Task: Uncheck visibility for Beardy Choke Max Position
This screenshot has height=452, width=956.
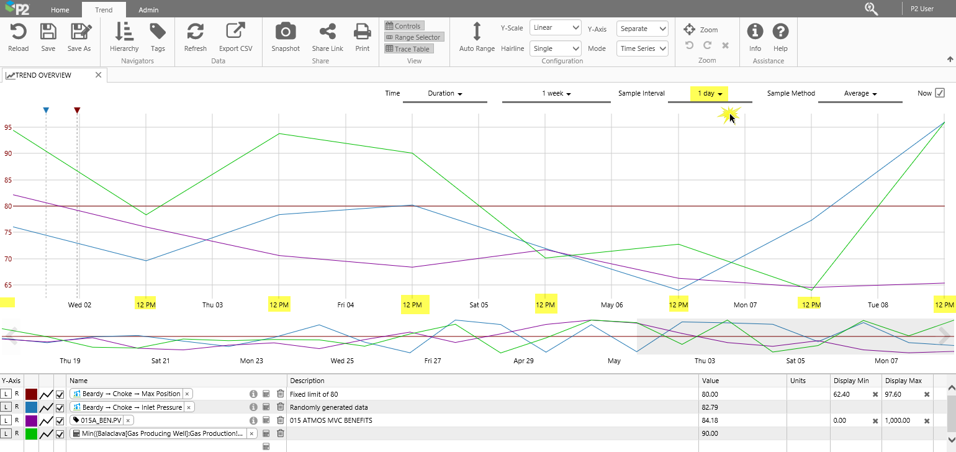Action: [x=60, y=394]
